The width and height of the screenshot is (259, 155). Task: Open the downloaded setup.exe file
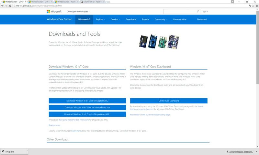(13, 151)
